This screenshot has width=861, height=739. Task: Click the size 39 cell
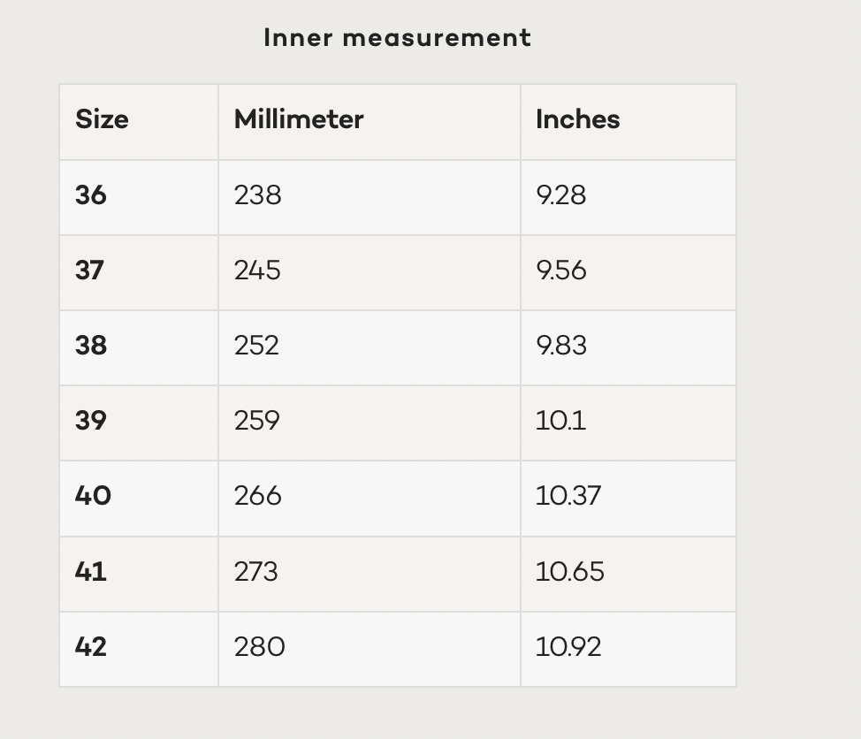[x=91, y=420]
